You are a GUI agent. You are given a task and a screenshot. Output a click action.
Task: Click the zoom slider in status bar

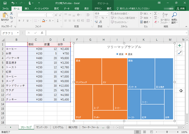coord(167,132)
